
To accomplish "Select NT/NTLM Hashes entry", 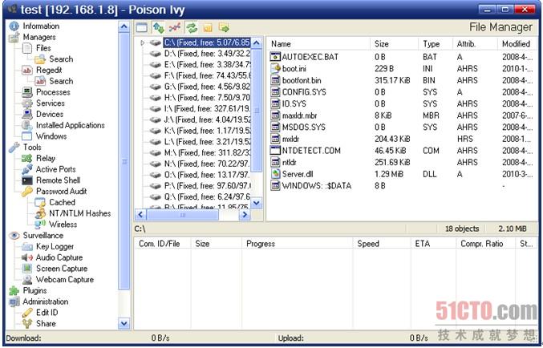I will click(80, 213).
